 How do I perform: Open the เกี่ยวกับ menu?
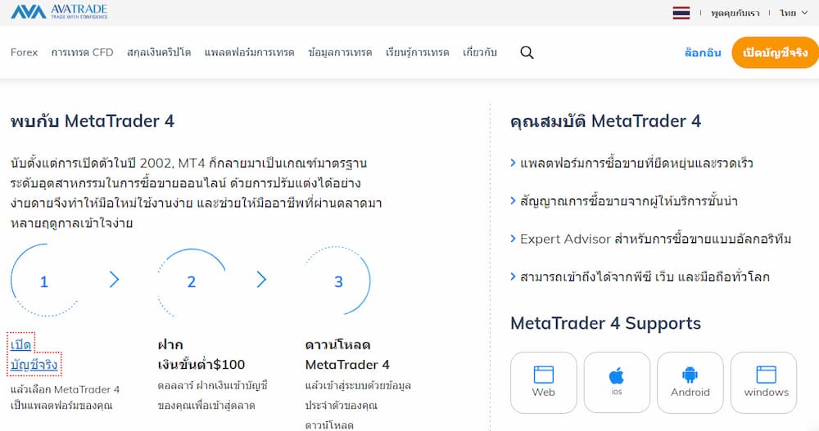tap(479, 52)
